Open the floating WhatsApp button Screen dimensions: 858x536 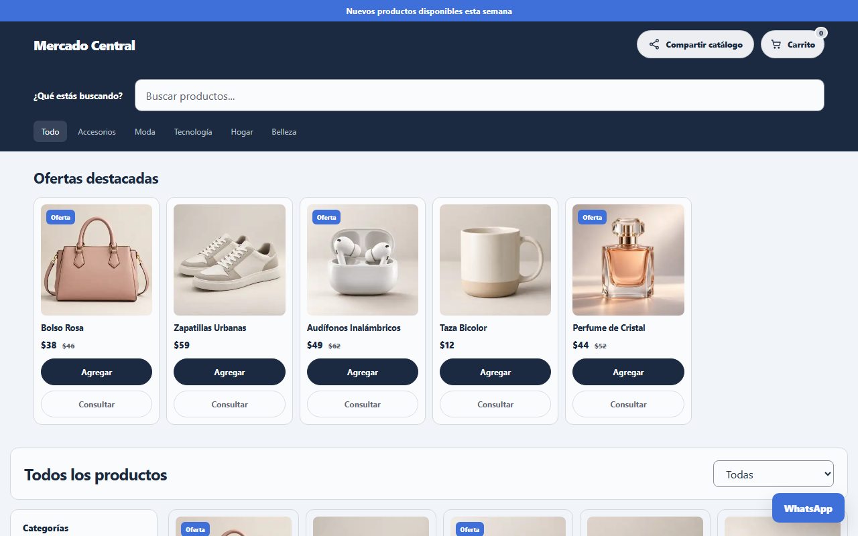808,508
